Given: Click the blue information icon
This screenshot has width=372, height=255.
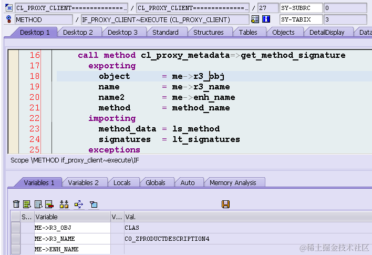Looking at the screenshot, I should click(x=266, y=19).
